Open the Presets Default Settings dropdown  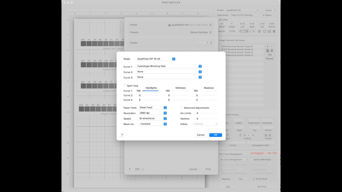pos(201,32)
